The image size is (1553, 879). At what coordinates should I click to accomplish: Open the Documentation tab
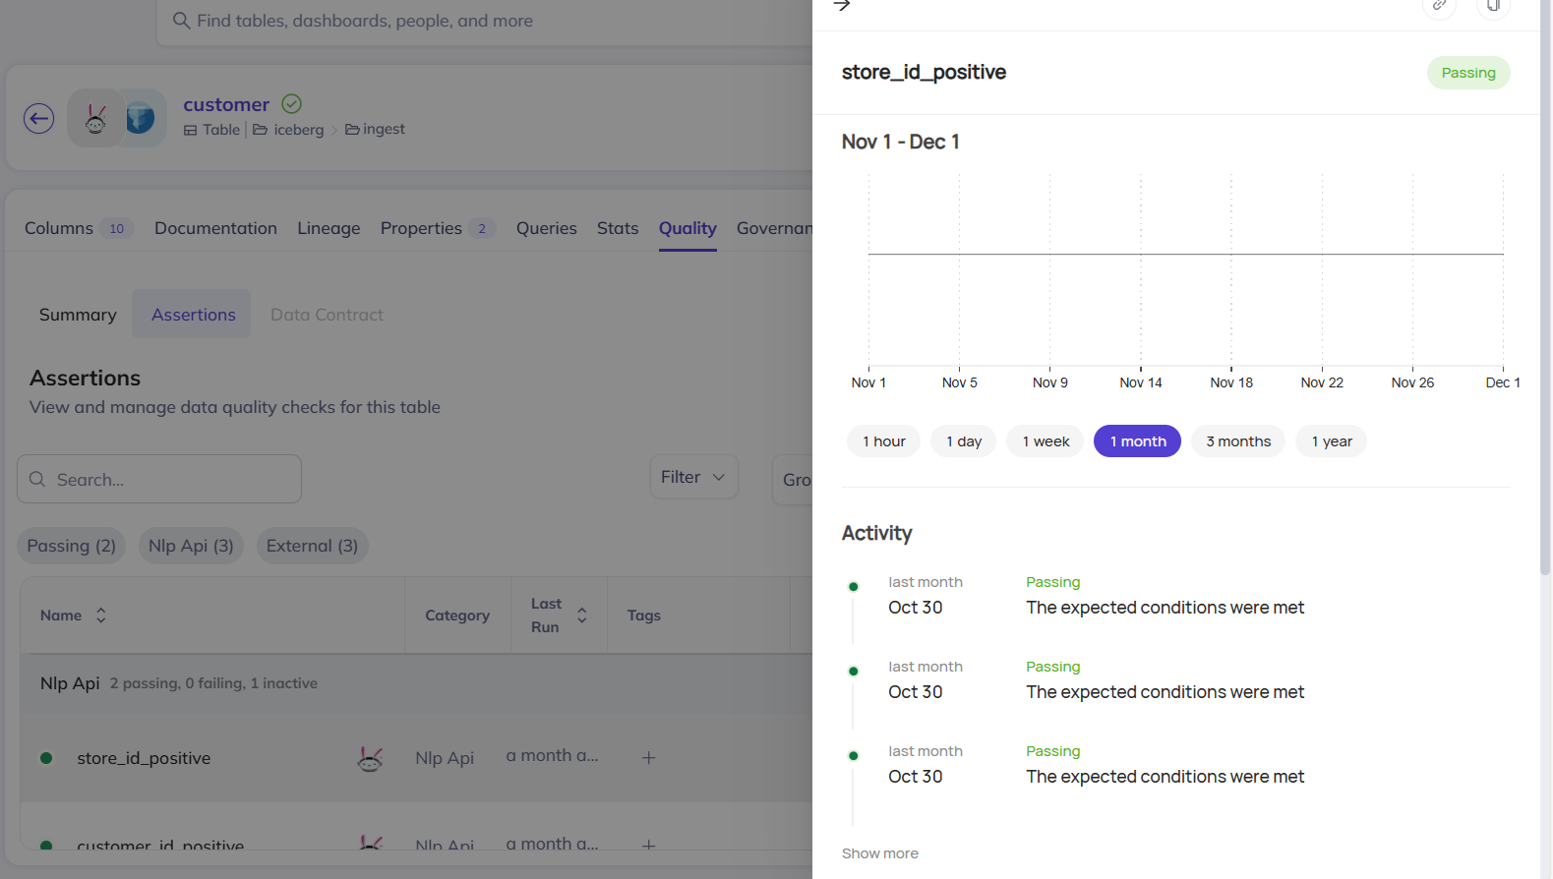coord(215,228)
